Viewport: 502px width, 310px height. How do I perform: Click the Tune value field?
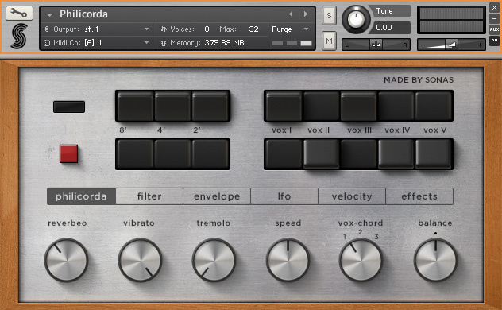click(388, 28)
